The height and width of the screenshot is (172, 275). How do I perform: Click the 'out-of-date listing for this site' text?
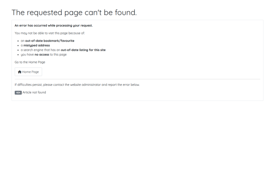point(83,50)
